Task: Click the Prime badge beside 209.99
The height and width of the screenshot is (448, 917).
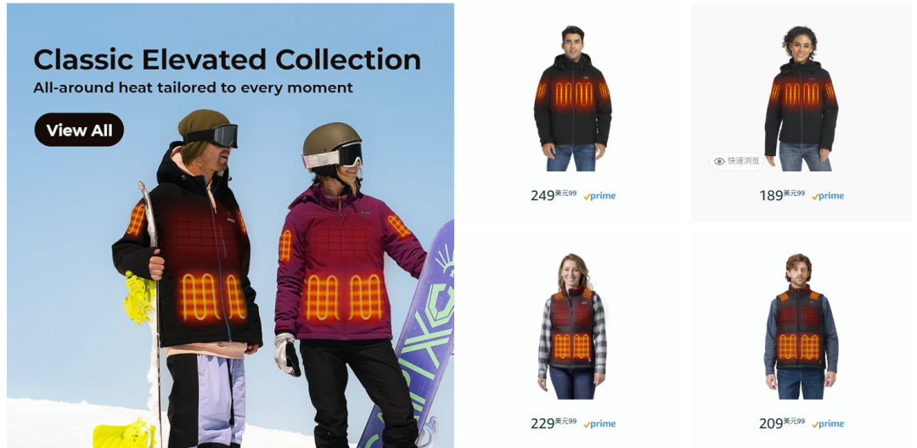Action: 828,424
